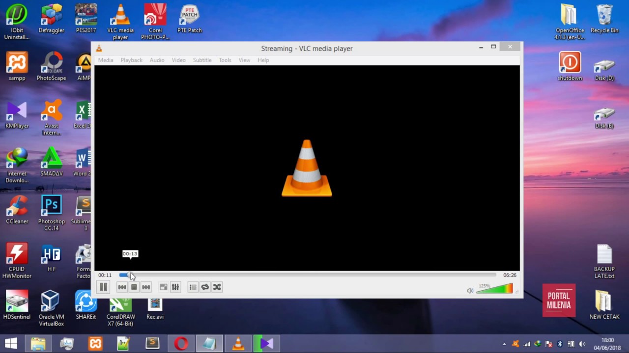Image resolution: width=629 pixels, height=353 pixels.
Task: Open Sublime Text taskbar icon
Action: click(152, 344)
